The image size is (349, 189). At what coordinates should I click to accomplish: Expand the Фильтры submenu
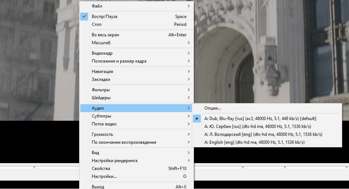[x=101, y=90]
